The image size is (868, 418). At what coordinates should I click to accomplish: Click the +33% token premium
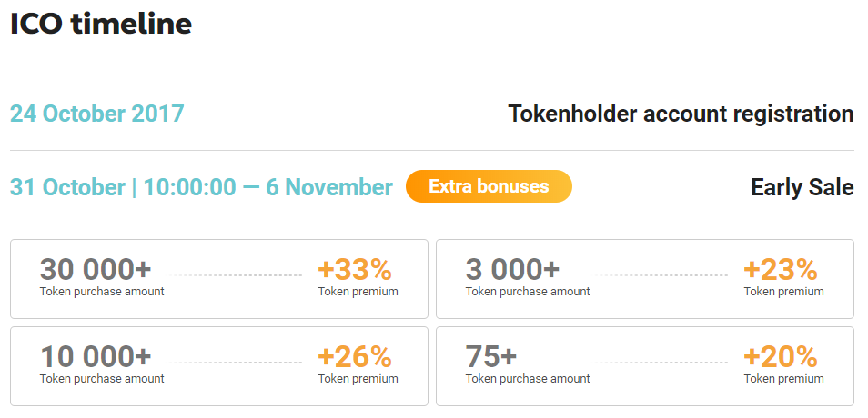[x=354, y=269]
